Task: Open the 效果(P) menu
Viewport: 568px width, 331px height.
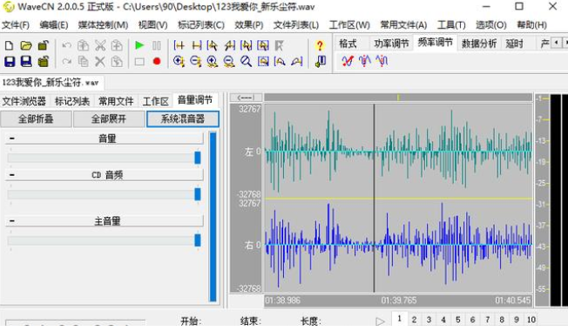Action: [x=248, y=25]
